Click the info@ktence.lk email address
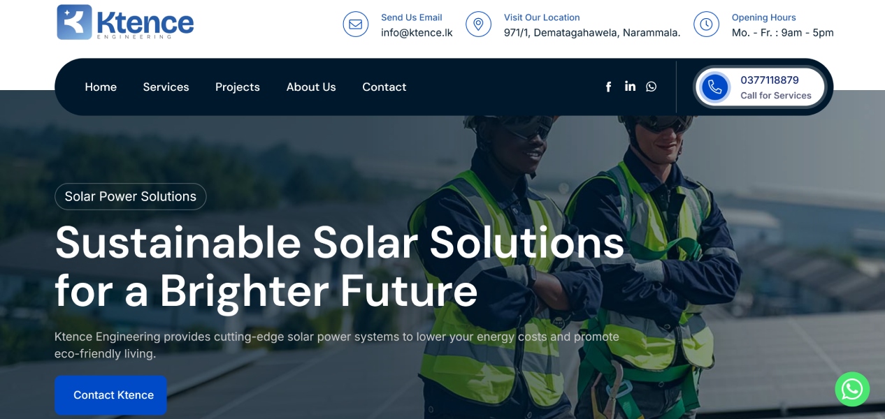This screenshot has width=885, height=419. (417, 33)
